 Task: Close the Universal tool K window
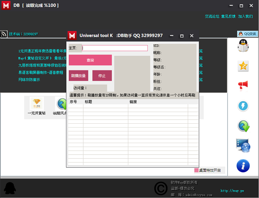click(x=191, y=35)
